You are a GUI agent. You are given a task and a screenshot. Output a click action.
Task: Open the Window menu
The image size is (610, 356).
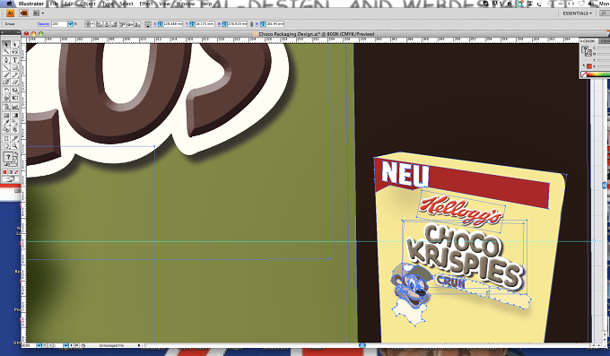coord(186,4)
